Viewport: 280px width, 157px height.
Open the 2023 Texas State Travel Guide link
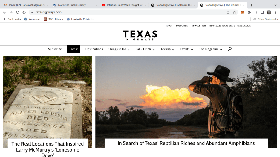(x=230, y=26)
